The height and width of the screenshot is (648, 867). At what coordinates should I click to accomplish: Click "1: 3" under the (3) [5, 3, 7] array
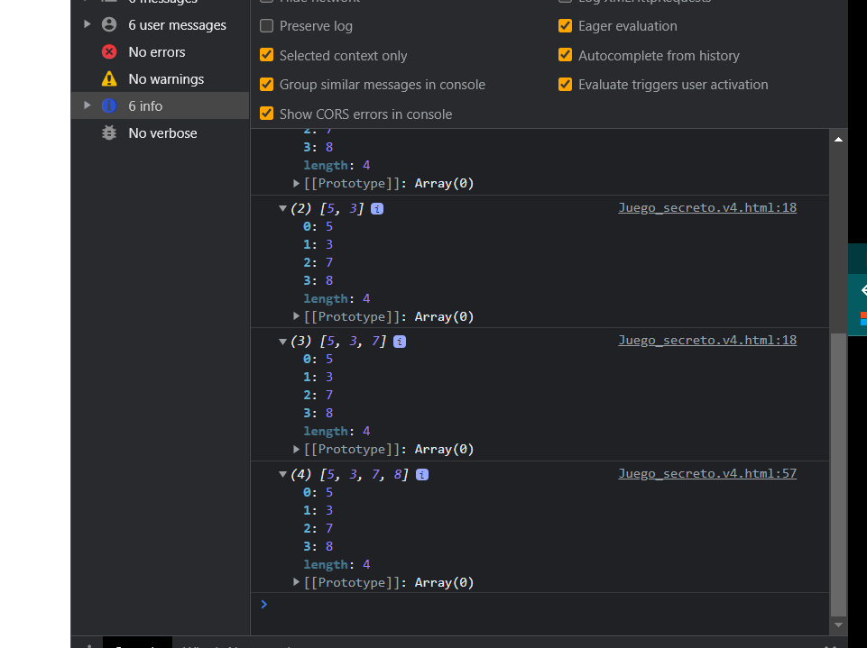tap(318, 377)
